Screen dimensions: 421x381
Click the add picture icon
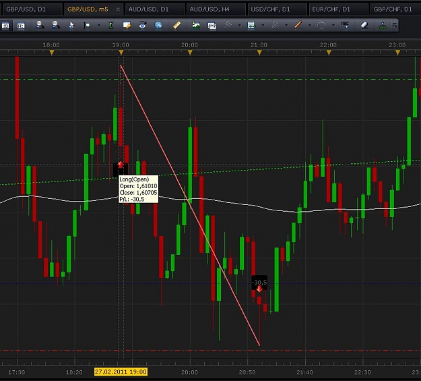point(196,26)
